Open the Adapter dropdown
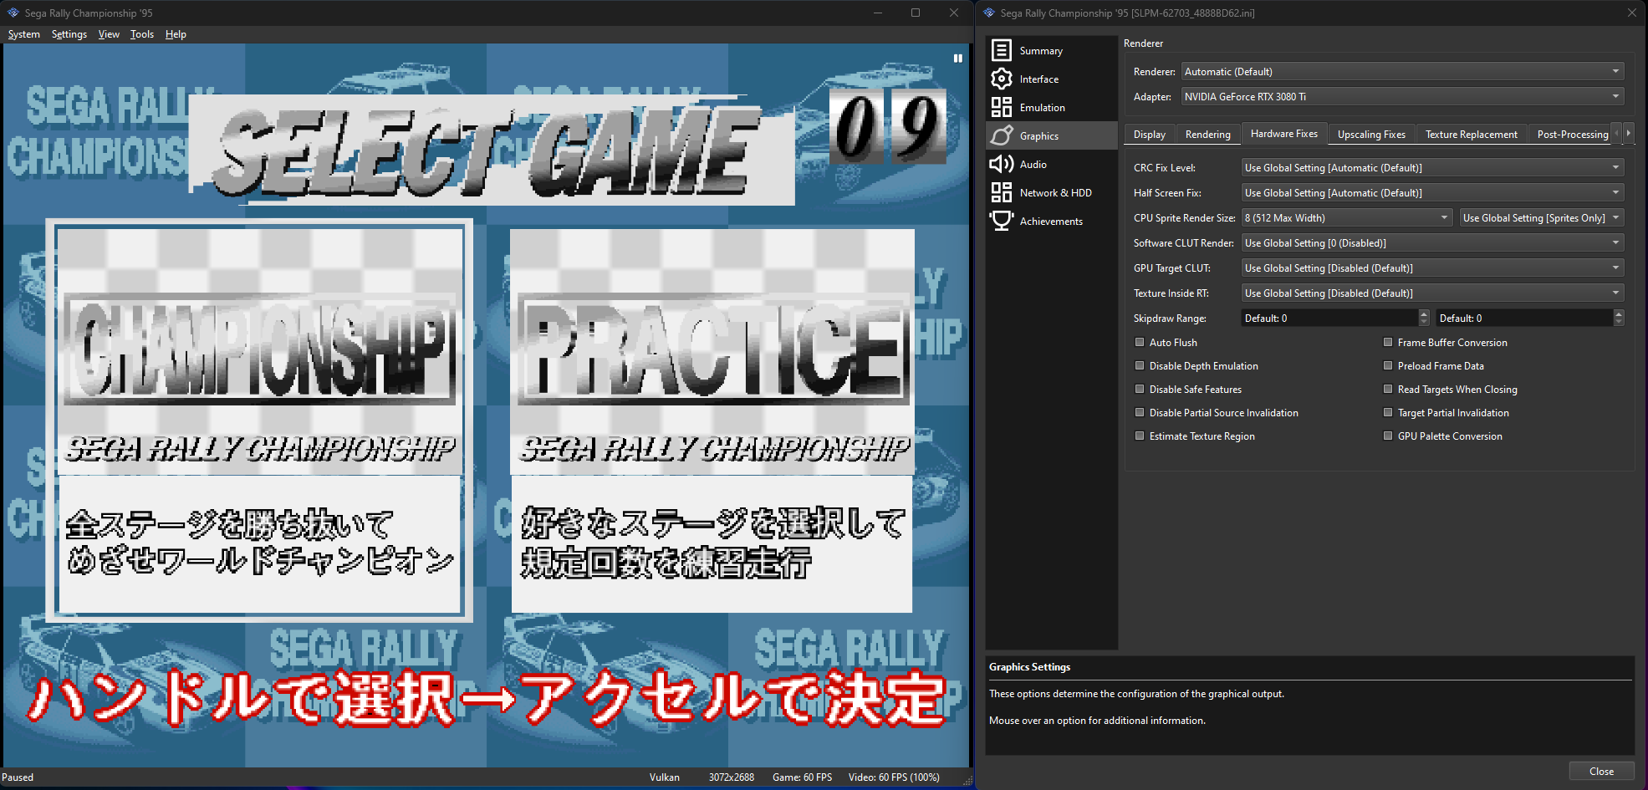Image resolution: width=1648 pixels, height=790 pixels. [1402, 97]
